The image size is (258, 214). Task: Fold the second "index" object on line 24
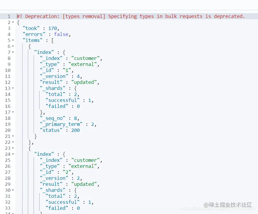(x=13, y=154)
